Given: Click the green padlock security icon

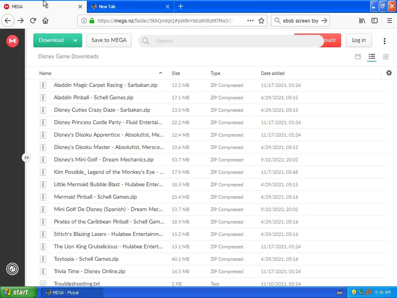Looking at the screenshot, I should pos(92,21).
